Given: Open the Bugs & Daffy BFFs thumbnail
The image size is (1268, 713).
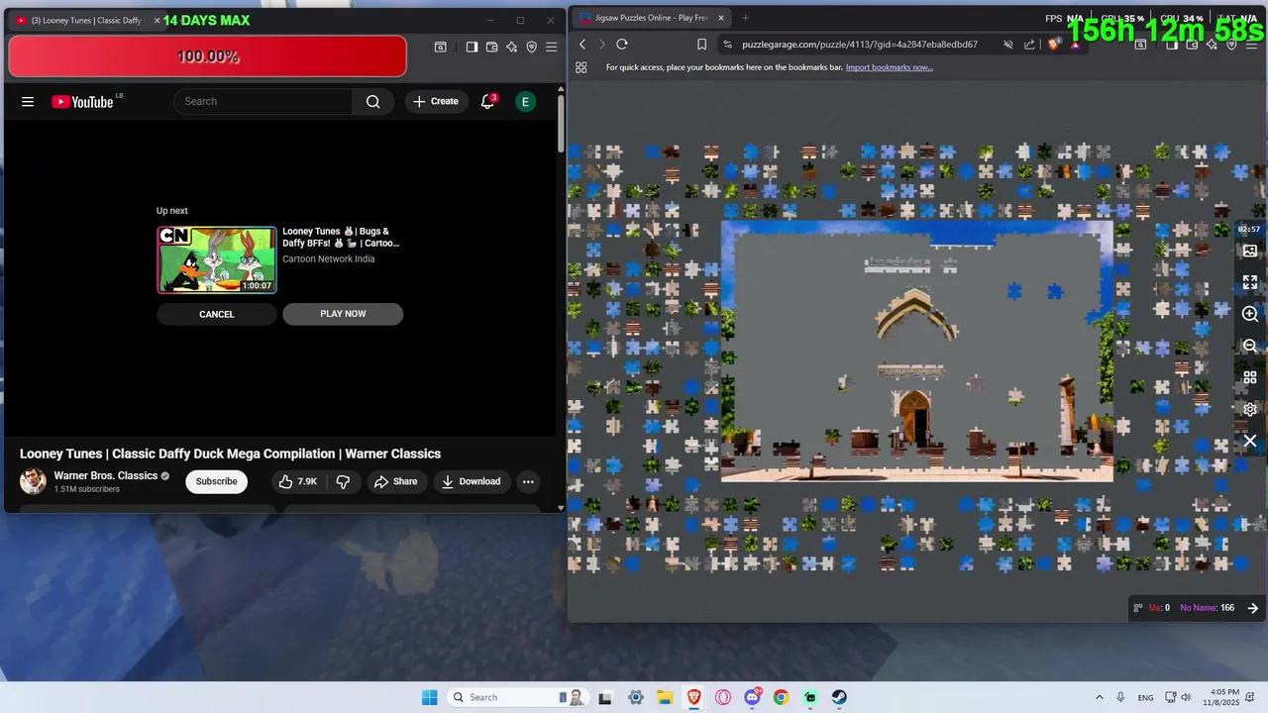Looking at the screenshot, I should [217, 260].
